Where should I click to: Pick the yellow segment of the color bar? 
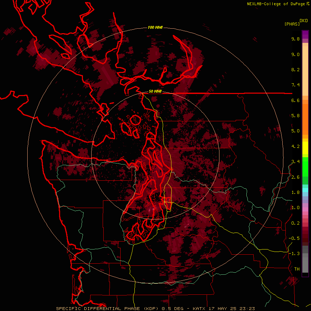[x=305, y=148]
